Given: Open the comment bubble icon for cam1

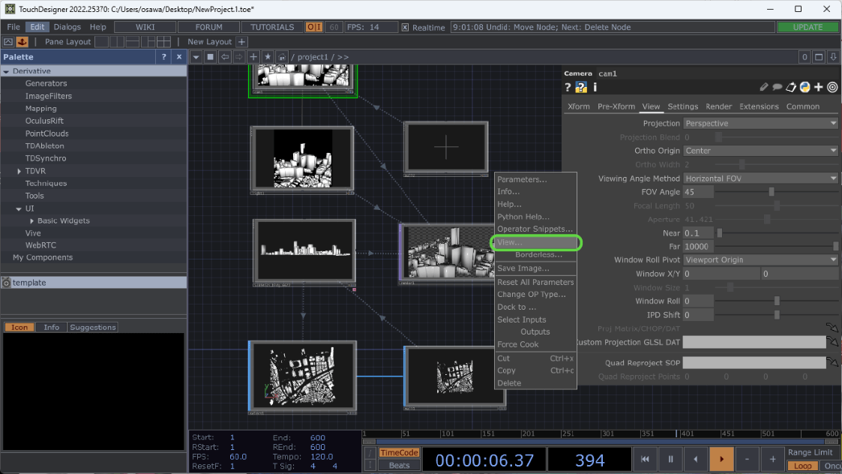Looking at the screenshot, I should click(x=777, y=87).
